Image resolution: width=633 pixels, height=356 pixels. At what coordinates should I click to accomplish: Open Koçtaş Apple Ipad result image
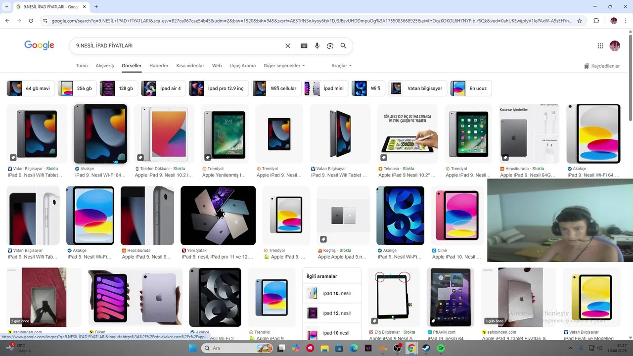pos(343,216)
